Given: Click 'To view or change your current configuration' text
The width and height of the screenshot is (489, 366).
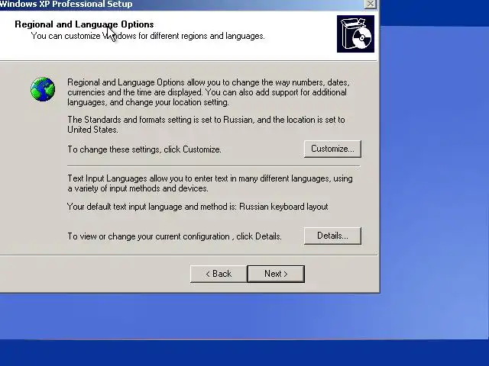Looking at the screenshot, I should tap(175, 236).
